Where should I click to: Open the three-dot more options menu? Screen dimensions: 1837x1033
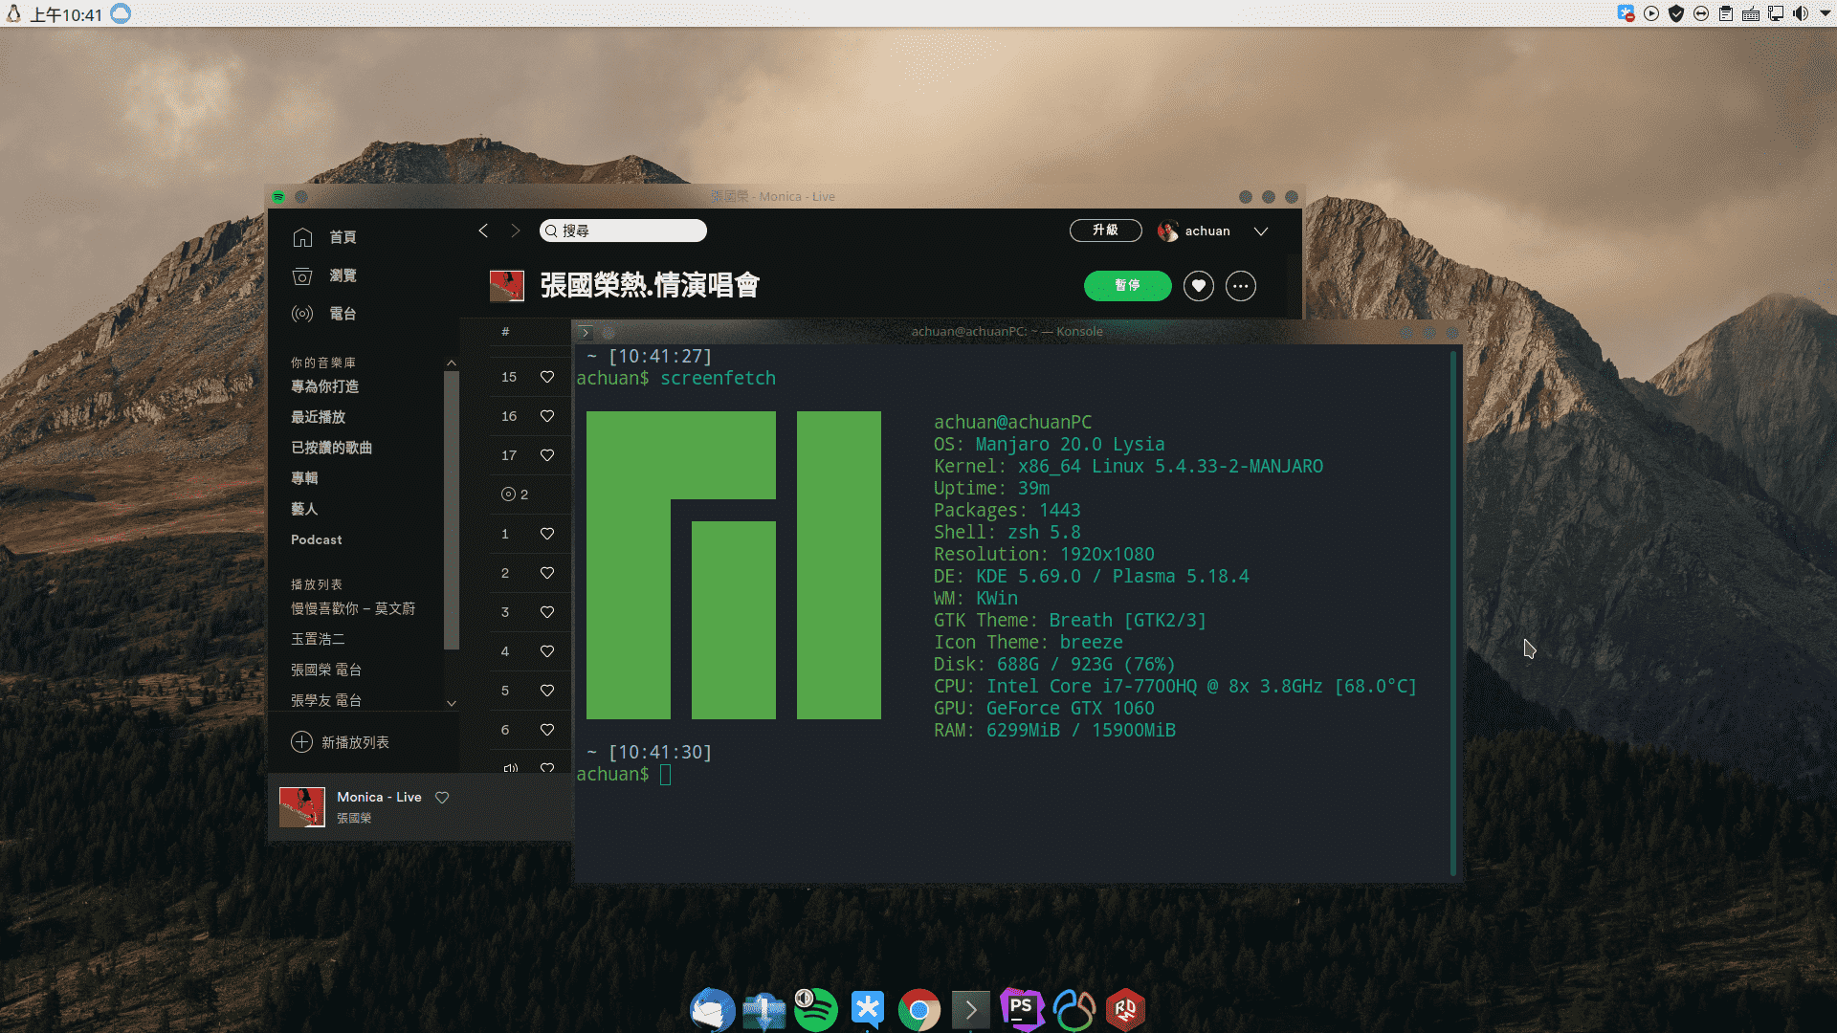pyautogui.click(x=1241, y=285)
